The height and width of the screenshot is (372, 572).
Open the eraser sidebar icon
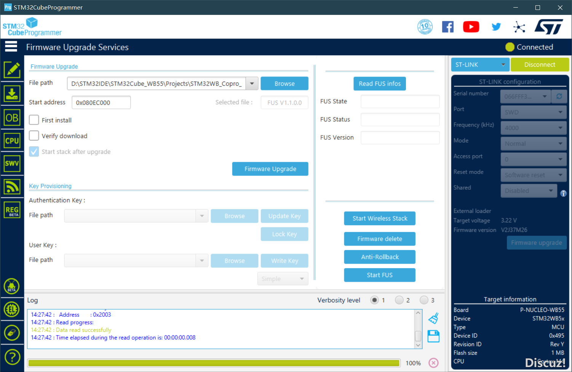click(x=12, y=333)
